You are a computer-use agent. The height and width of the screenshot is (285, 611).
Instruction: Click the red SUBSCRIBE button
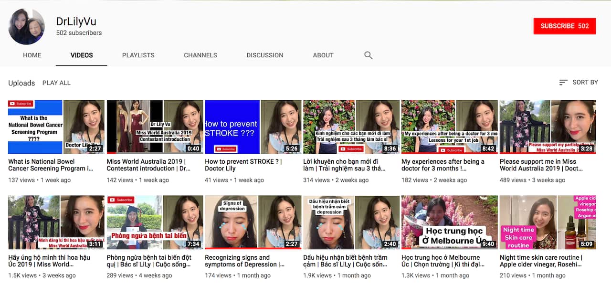click(x=565, y=26)
